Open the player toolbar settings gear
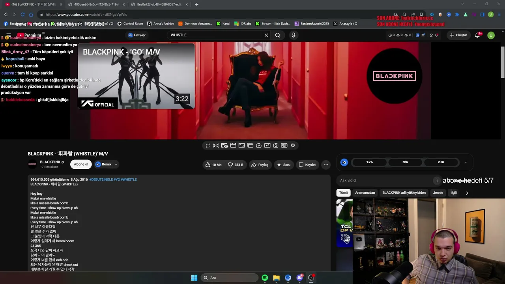The height and width of the screenshot is (284, 505). (x=293, y=146)
